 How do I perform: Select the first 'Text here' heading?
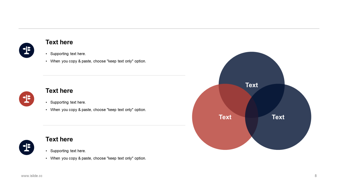pos(59,42)
